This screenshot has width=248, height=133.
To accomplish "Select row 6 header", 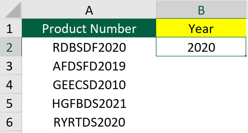I will (x=11, y=122).
